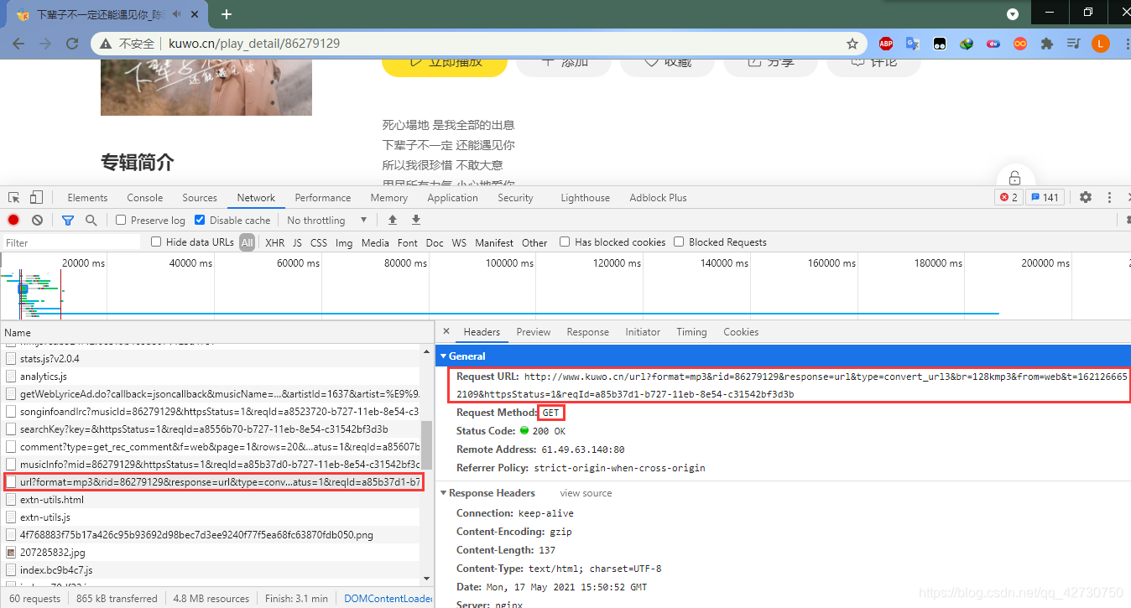This screenshot has height=608, width=1131.
Task: Click the network Filter text field
Action: tap(71, 242)
